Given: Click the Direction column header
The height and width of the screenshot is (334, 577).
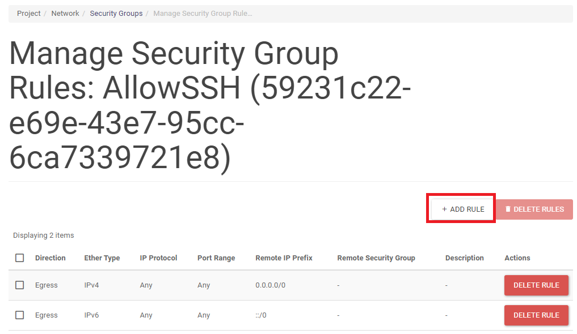Looking at the screenshot, I should (x=50, y=258).
